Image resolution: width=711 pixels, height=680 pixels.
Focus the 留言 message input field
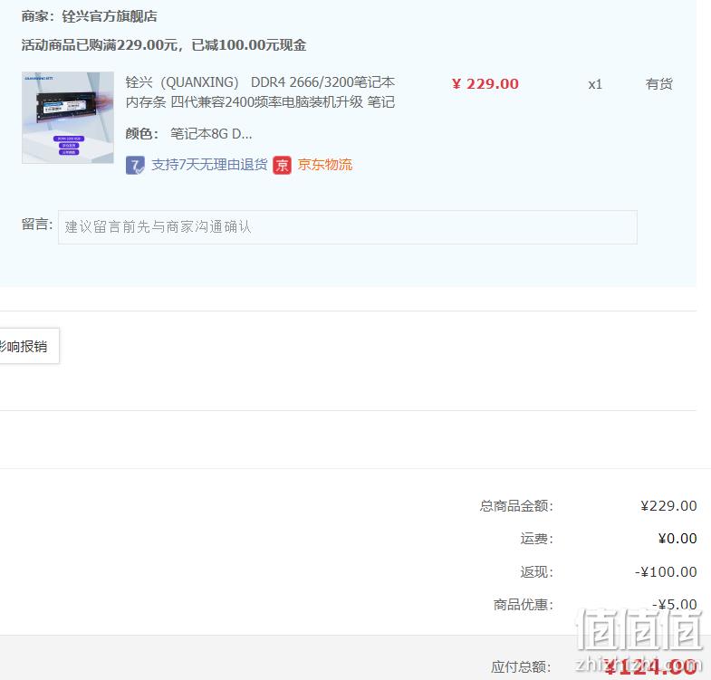(347, 227)
